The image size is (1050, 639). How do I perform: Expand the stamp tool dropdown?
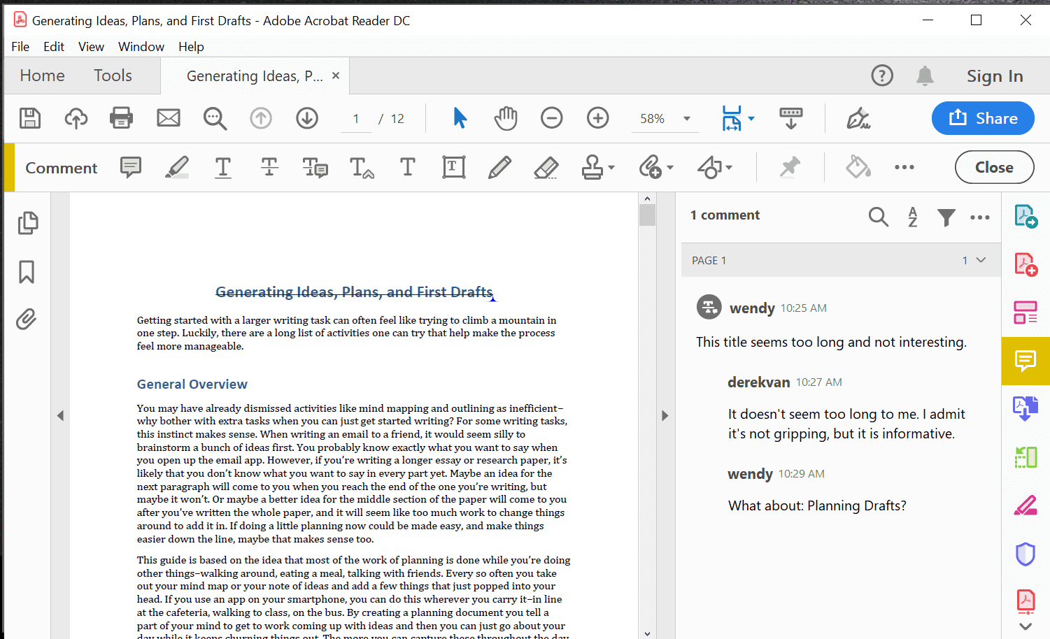coord(611,168)
